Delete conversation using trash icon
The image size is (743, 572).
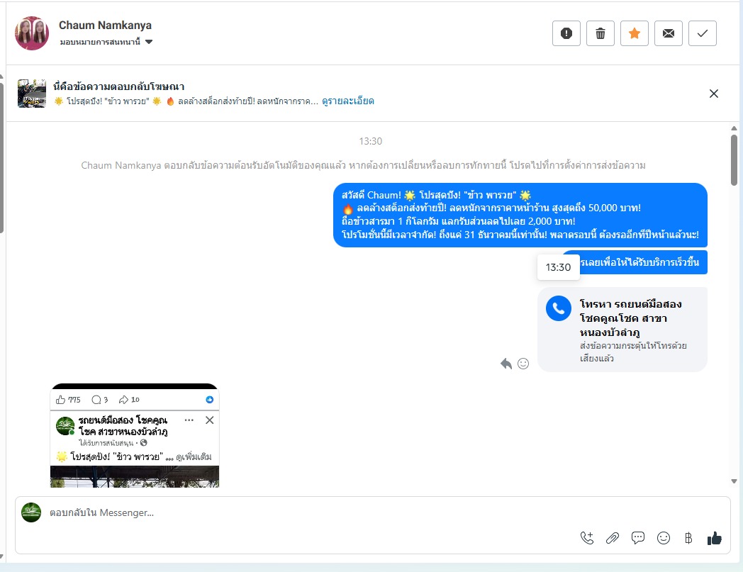[600, 33]
